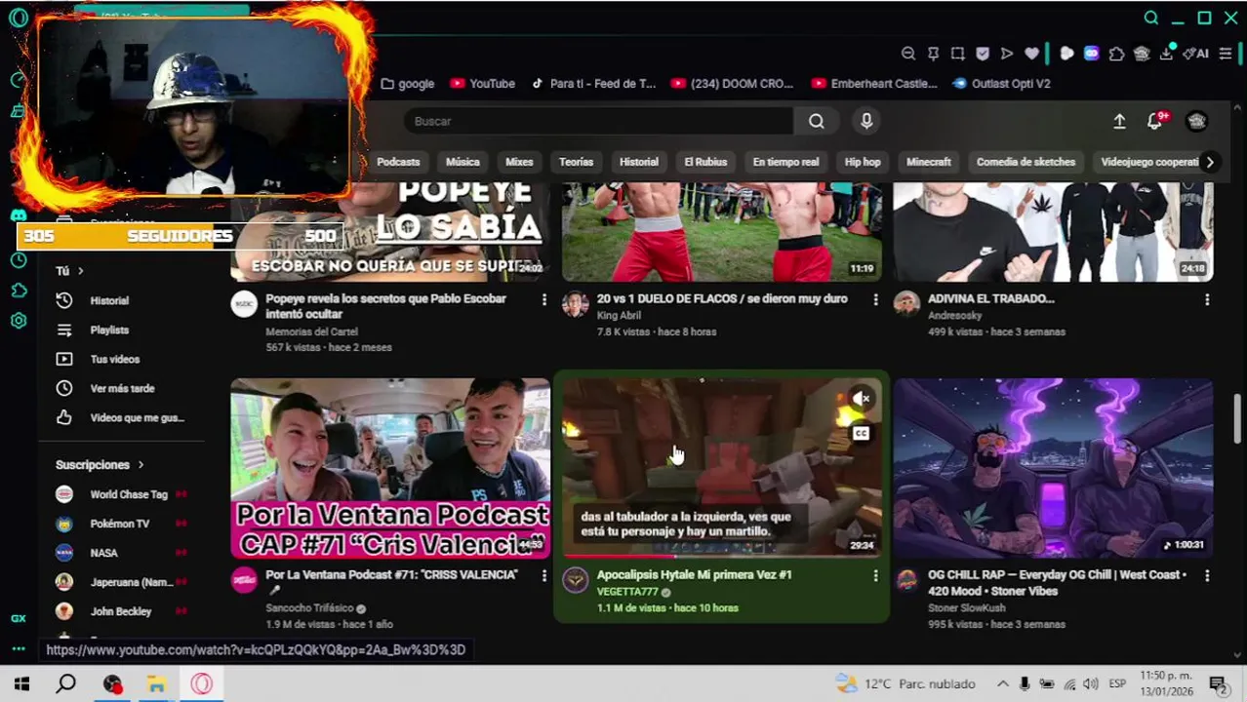Open the AI assistant button

[1195, 54]
